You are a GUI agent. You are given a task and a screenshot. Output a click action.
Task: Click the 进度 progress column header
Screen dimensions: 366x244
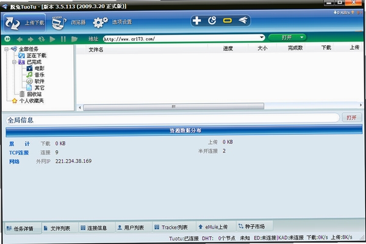click(228, 49)
